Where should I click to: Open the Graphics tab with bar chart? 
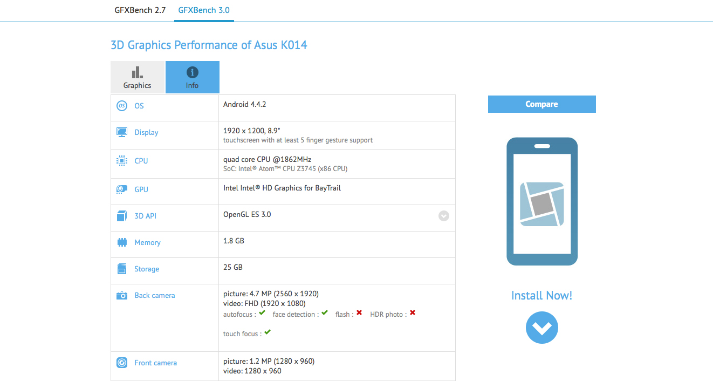click(138, 77)
